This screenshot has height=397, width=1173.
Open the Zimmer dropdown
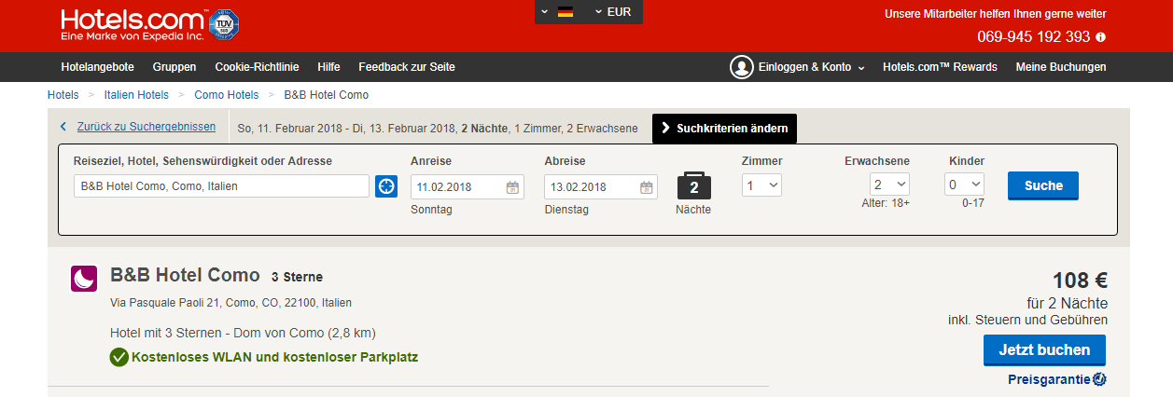(762, 185)
